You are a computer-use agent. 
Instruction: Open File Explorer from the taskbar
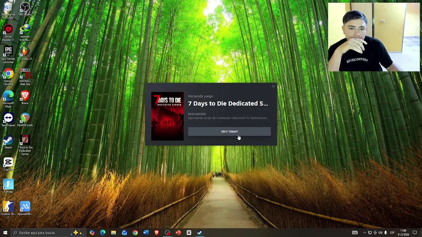(x=113, y=233)
